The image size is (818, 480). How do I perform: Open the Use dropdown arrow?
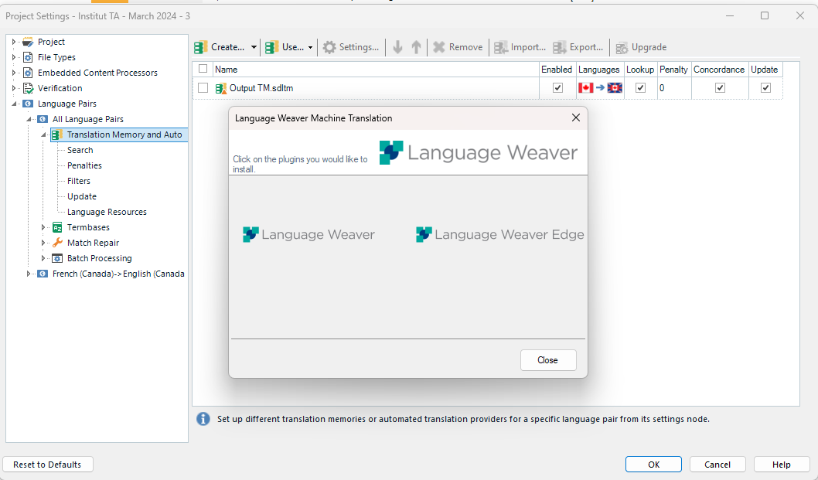pos(310,47)
